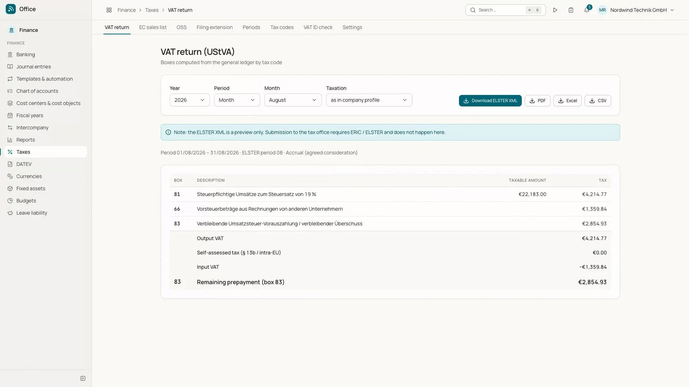Expand the Taxation dropdown
This screenshot has width=689, height=387.
click(x=369, y=100)
